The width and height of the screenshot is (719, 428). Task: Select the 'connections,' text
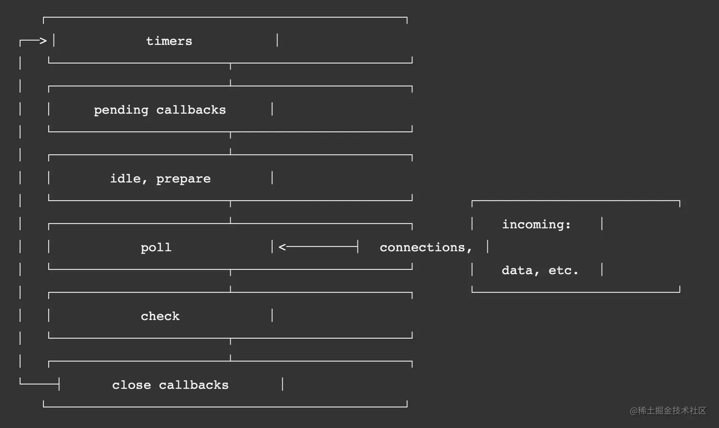(426, 248)
